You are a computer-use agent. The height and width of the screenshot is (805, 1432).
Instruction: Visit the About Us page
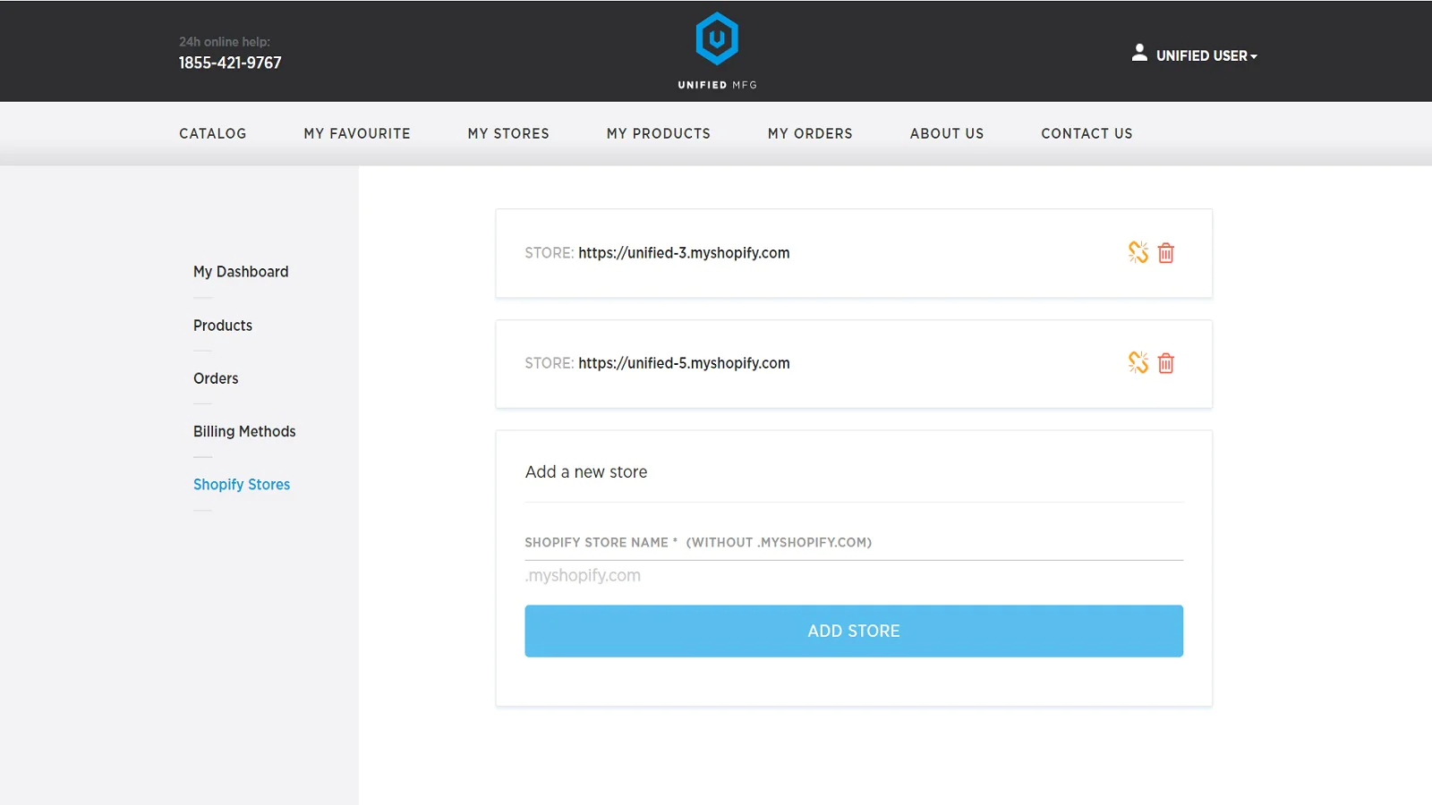[947, 133]
